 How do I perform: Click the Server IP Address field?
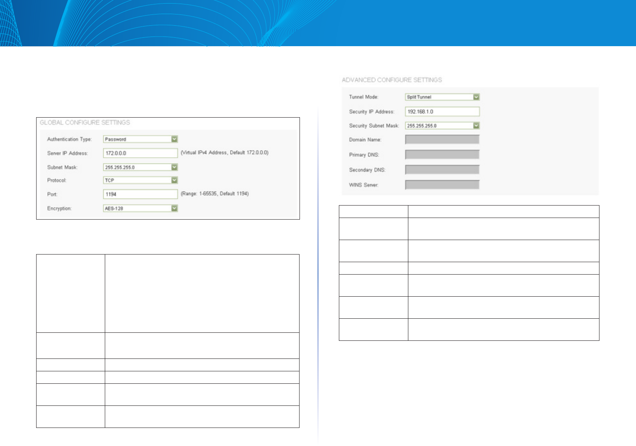[x=140, y=153]
